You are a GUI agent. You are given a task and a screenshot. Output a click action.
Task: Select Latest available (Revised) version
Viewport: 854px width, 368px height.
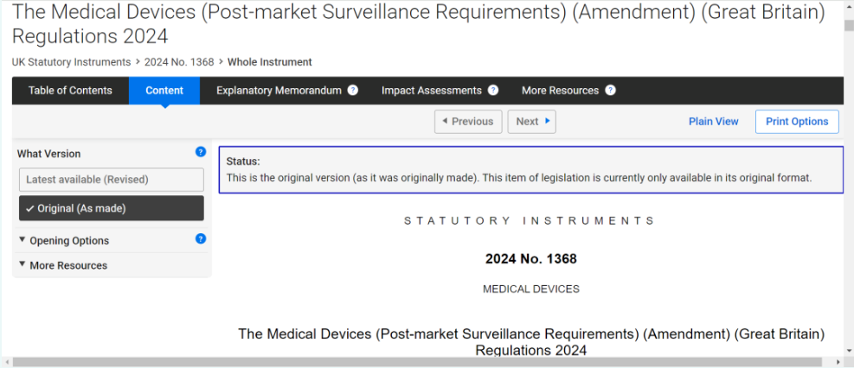click(x=112, y=180)
